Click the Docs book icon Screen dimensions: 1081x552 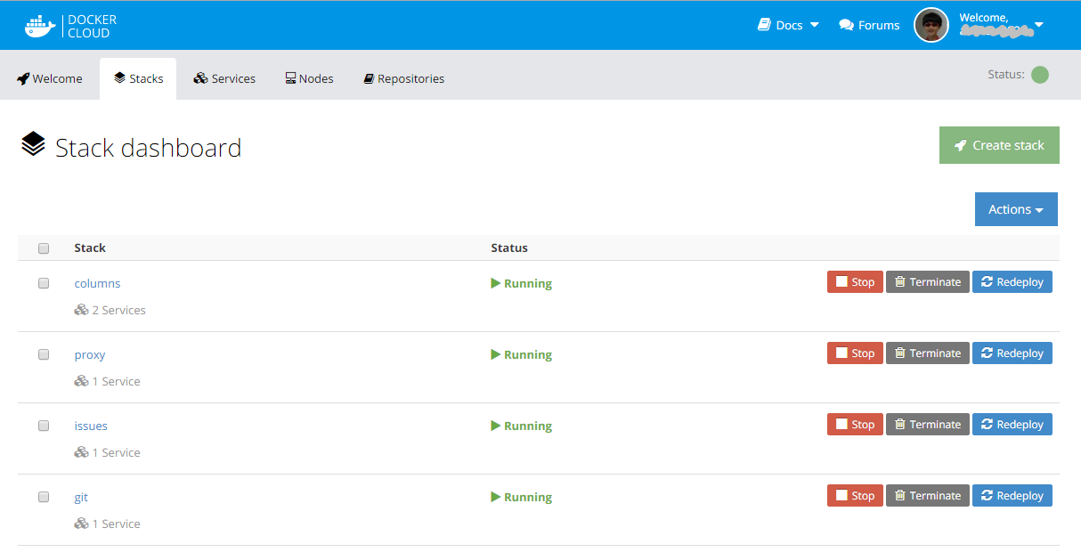(764, 25)
